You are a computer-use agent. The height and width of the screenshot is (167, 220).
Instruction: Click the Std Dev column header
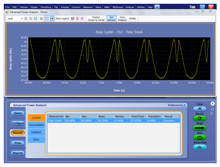pyautogui.click(x=122, y=116)
